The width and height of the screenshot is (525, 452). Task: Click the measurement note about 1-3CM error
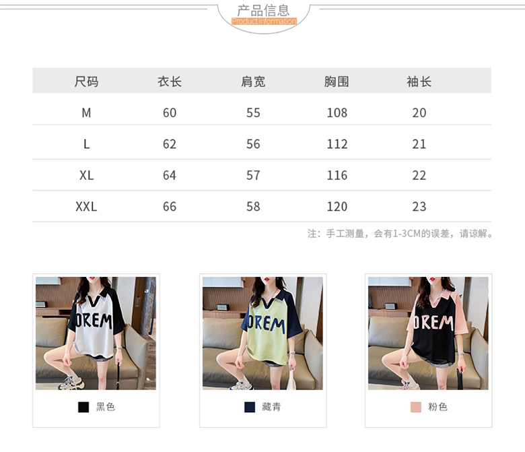click(400, 234)
